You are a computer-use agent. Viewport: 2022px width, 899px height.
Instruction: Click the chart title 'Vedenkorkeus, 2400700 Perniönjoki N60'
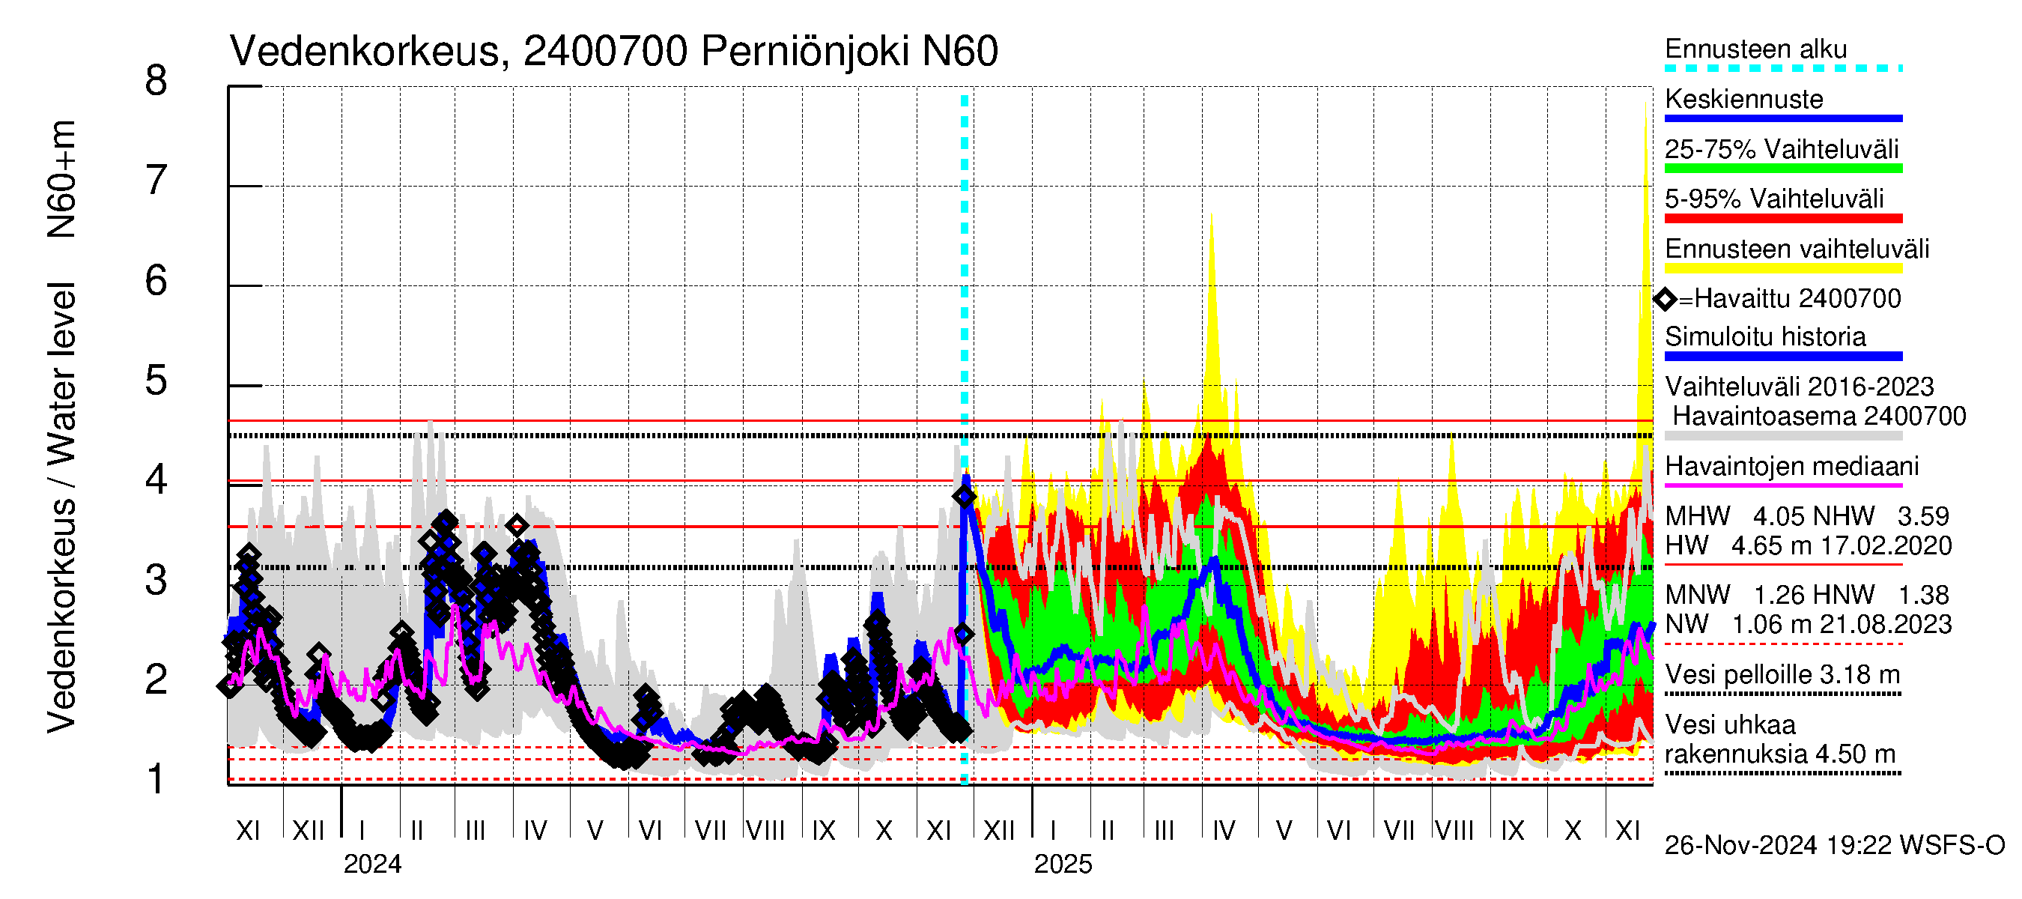(613, 52)
